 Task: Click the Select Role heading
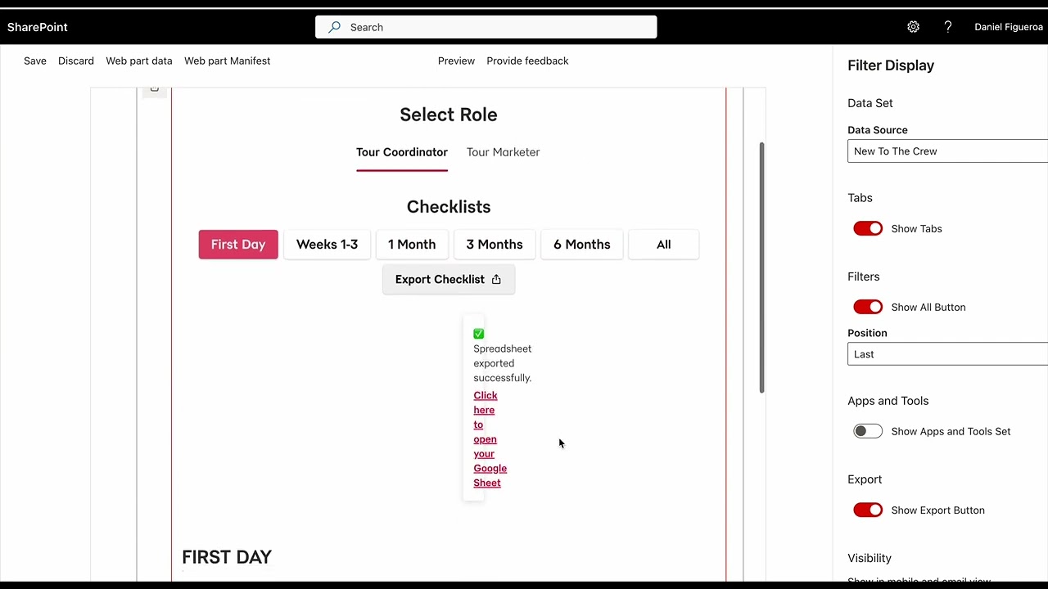coord(449,115)
